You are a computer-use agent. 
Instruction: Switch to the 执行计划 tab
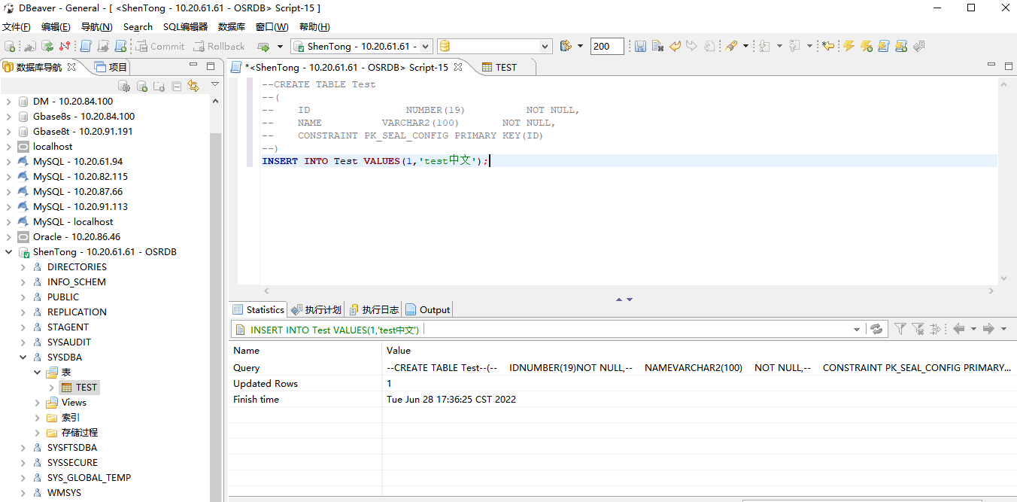[x=317, y=309]
